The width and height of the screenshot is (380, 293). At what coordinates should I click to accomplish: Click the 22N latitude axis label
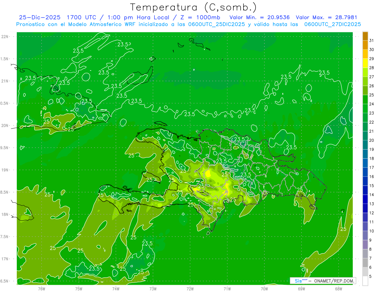(x=5, y=36)
